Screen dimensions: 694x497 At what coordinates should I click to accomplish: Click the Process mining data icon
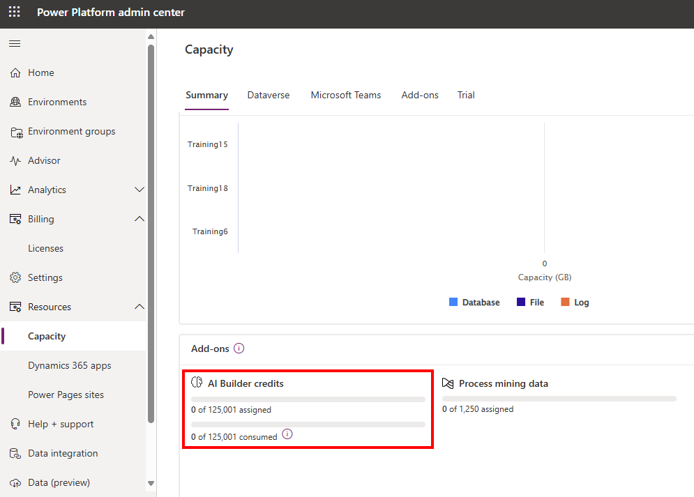click(x=448, y=383)
